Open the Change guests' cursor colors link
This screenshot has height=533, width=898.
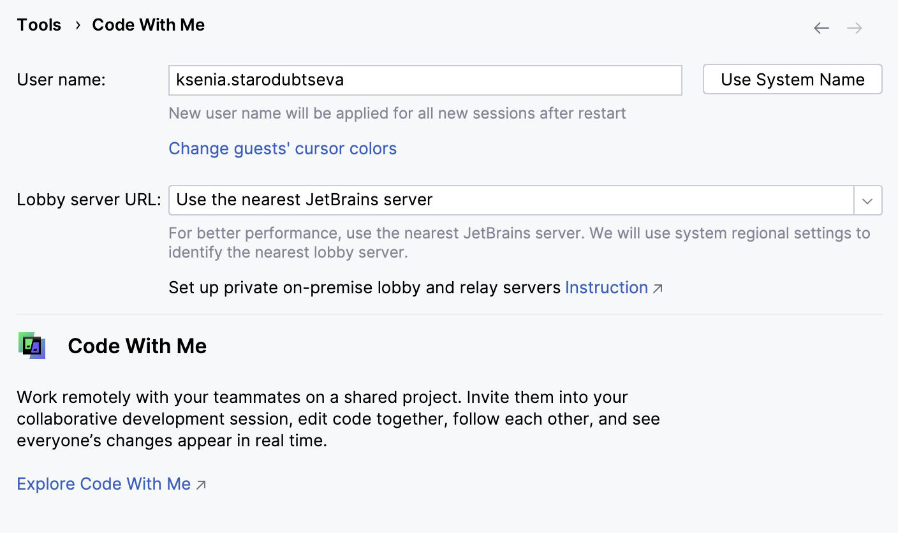pyautogui.click(x=283, y=148)
